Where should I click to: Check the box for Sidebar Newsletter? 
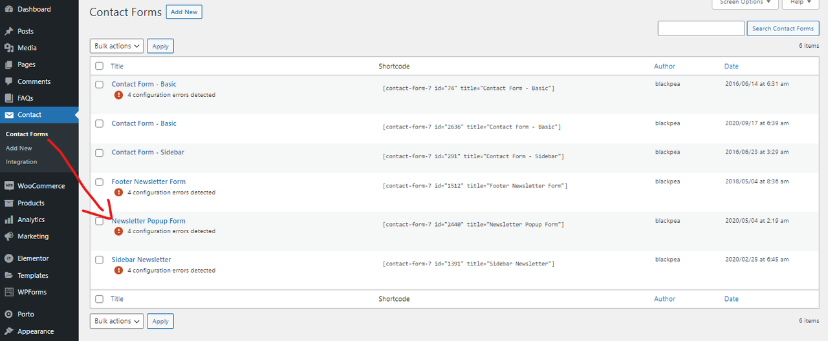[99, 260]
